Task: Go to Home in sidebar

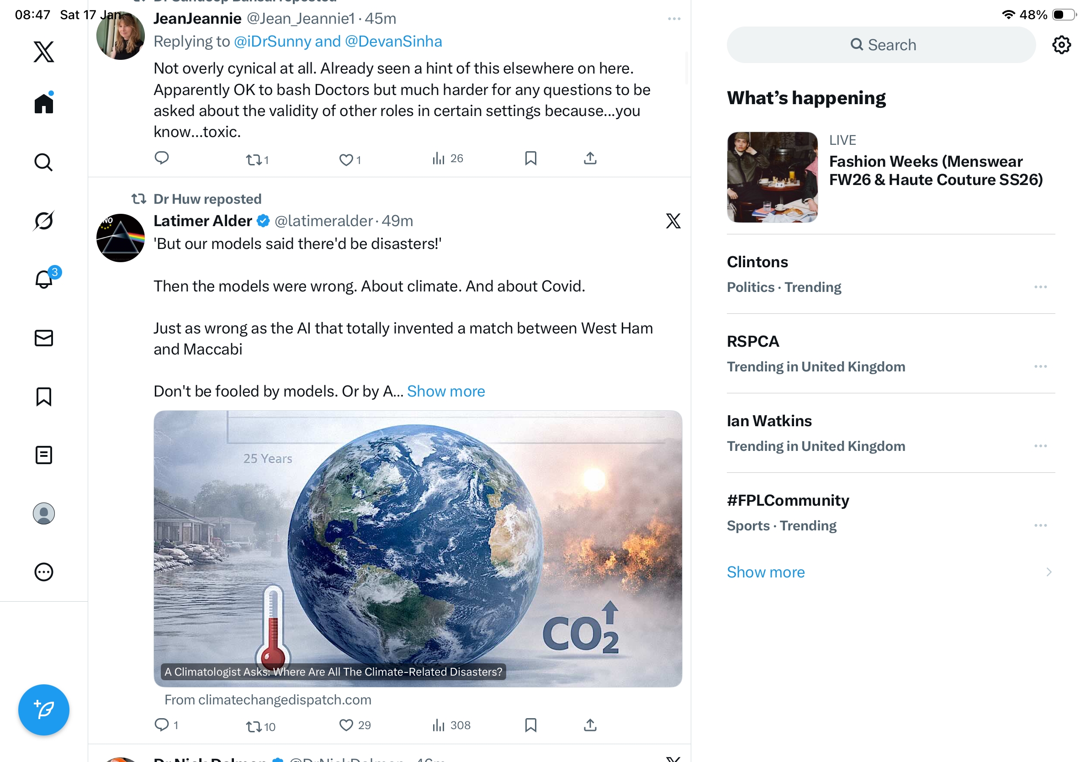Action: (x=44, y=104)
